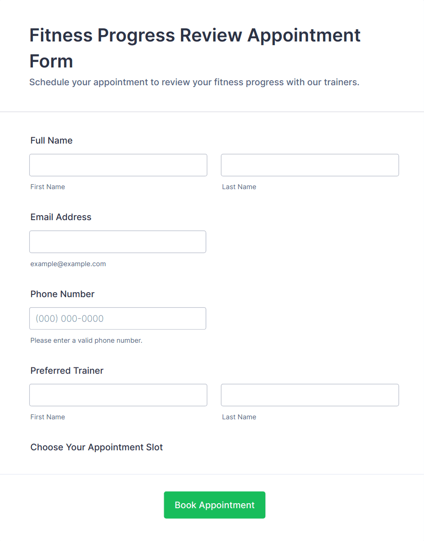
Task: Click the Full Name last name field
Action: [310, 165]
